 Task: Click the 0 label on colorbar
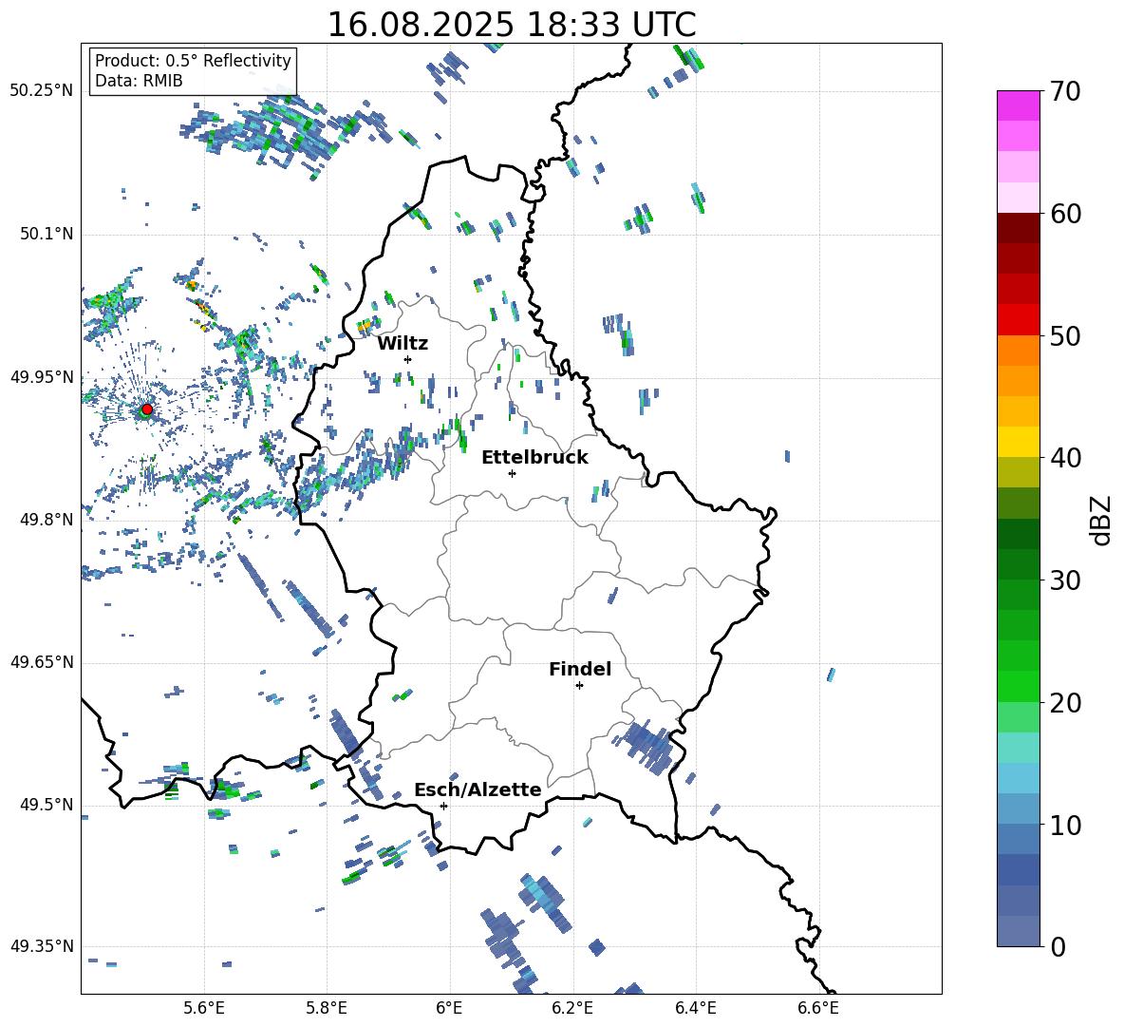click(1058, 946)
